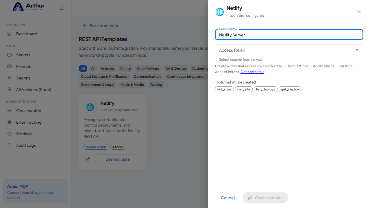Open Observability in sidebar
Viewport: 370px width, 208px height.
(36, 111)
